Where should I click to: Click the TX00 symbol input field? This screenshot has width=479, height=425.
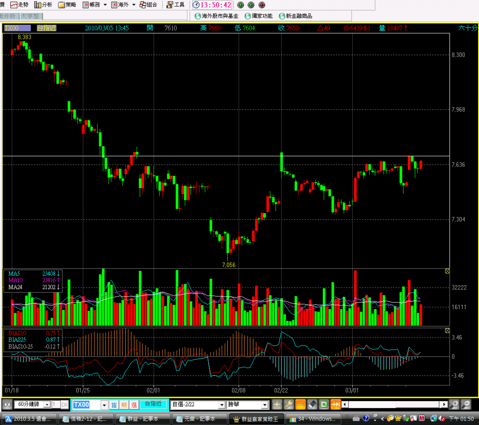coord(86,405)
